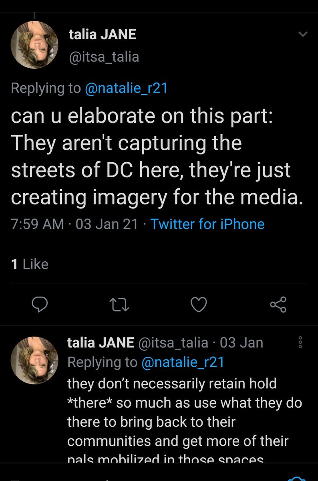Click the @itsa_talia handle in second tweet
The width and height of the screenshot is (318, 481).
[173, 343]
